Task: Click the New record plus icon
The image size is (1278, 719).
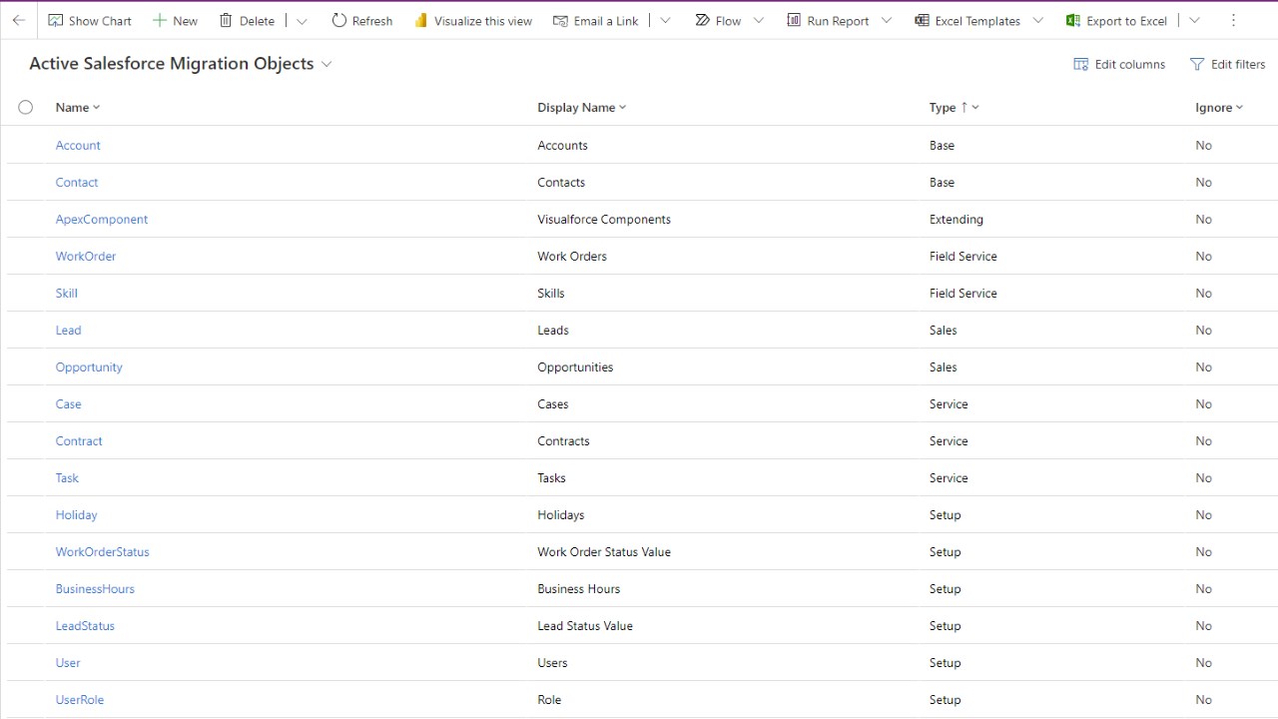Action: pos(160,20)
